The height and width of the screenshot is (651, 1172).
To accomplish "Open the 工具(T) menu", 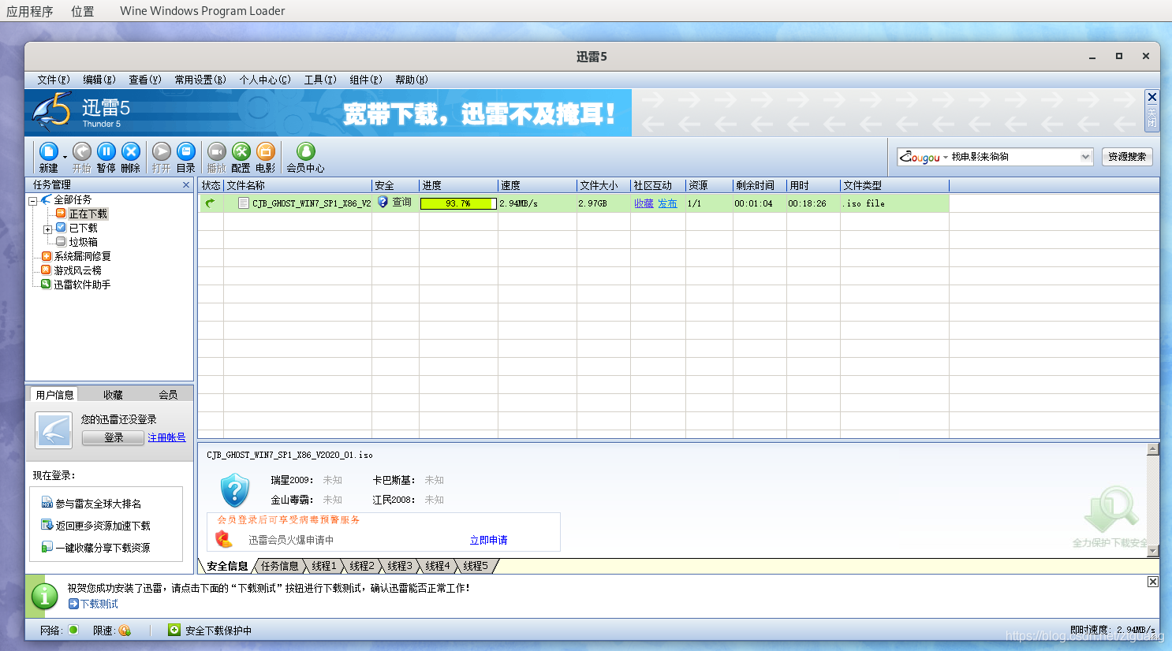I will [x=320, y=80].
